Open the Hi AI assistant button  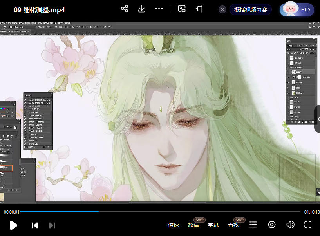[x=297, y=9]
